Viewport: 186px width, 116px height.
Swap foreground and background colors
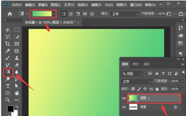point(17,107)
